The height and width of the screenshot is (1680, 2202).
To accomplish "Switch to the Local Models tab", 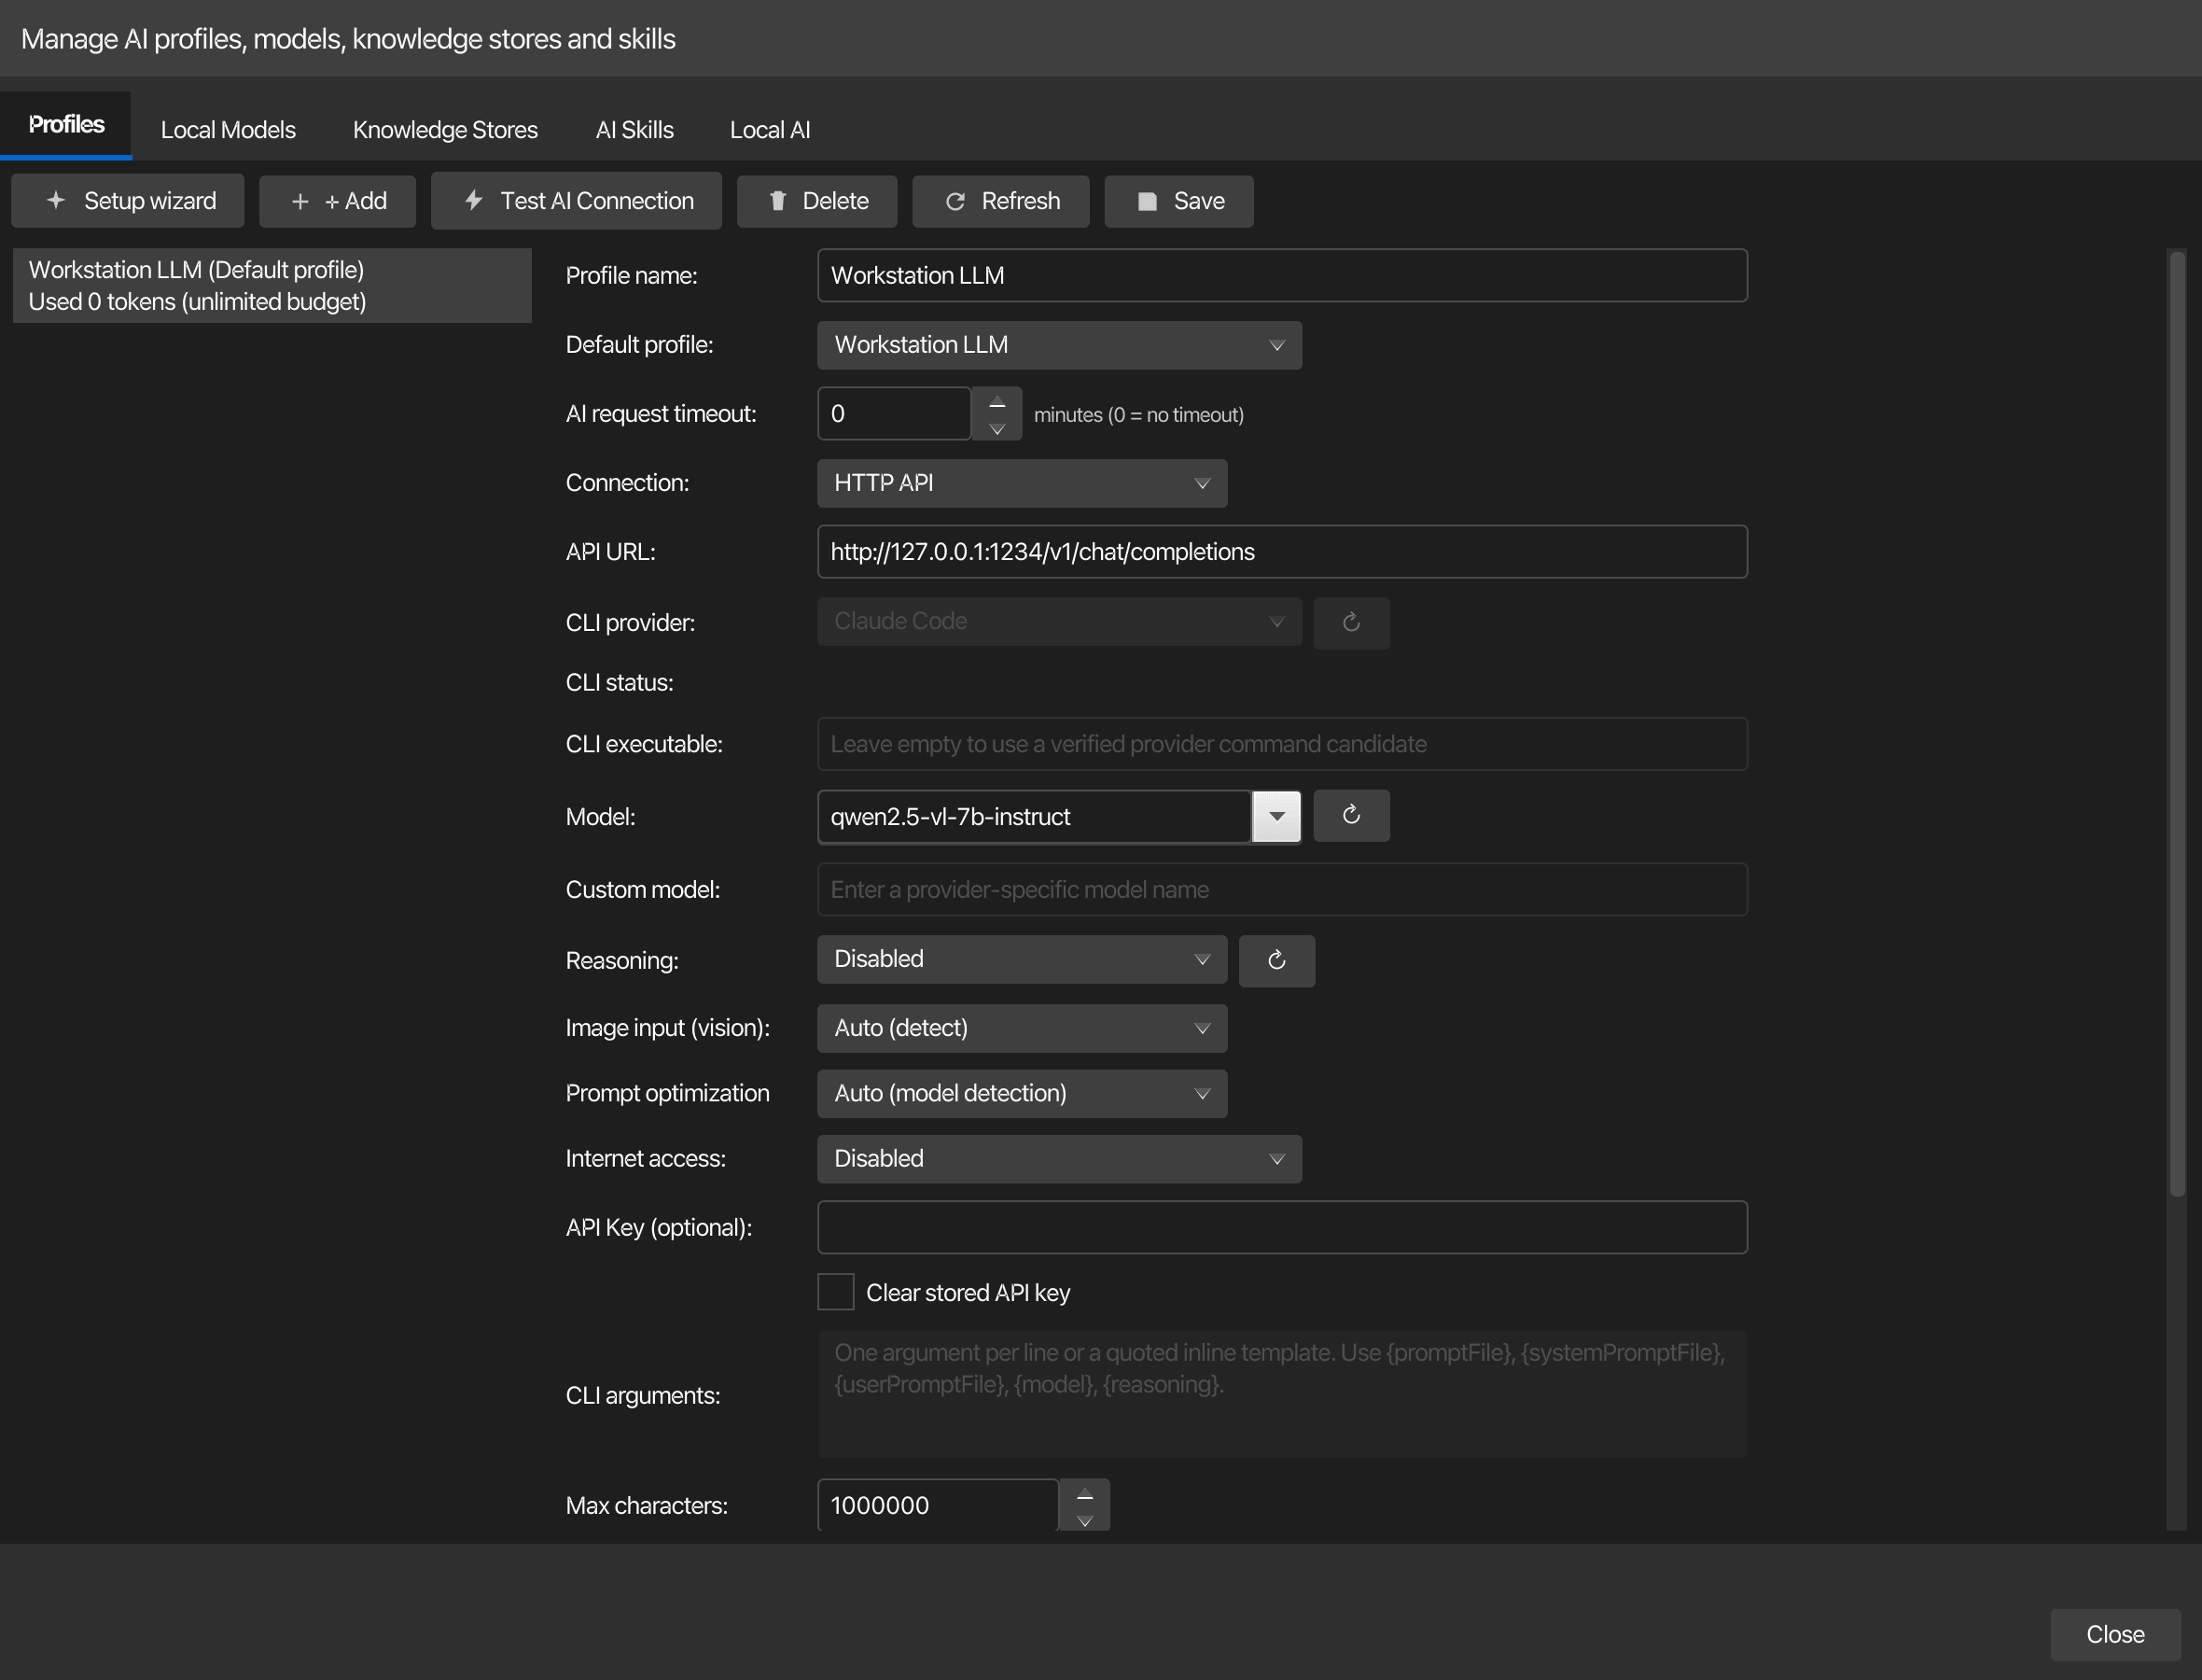I will [228, 130].
